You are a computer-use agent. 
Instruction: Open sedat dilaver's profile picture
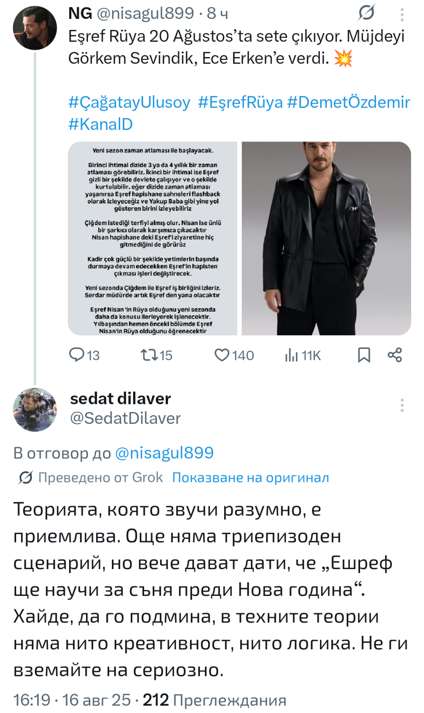coord(35,409)
